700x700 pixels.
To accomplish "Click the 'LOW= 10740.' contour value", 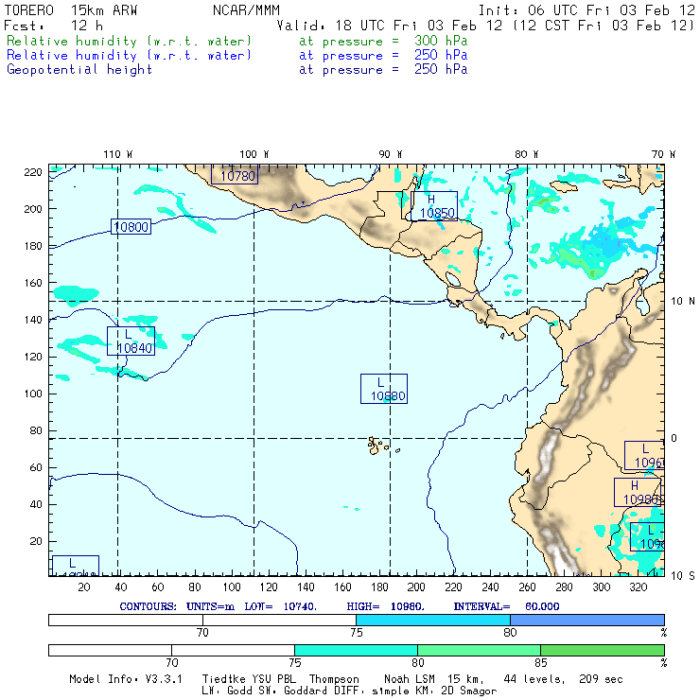I will (x=280, y=606).
